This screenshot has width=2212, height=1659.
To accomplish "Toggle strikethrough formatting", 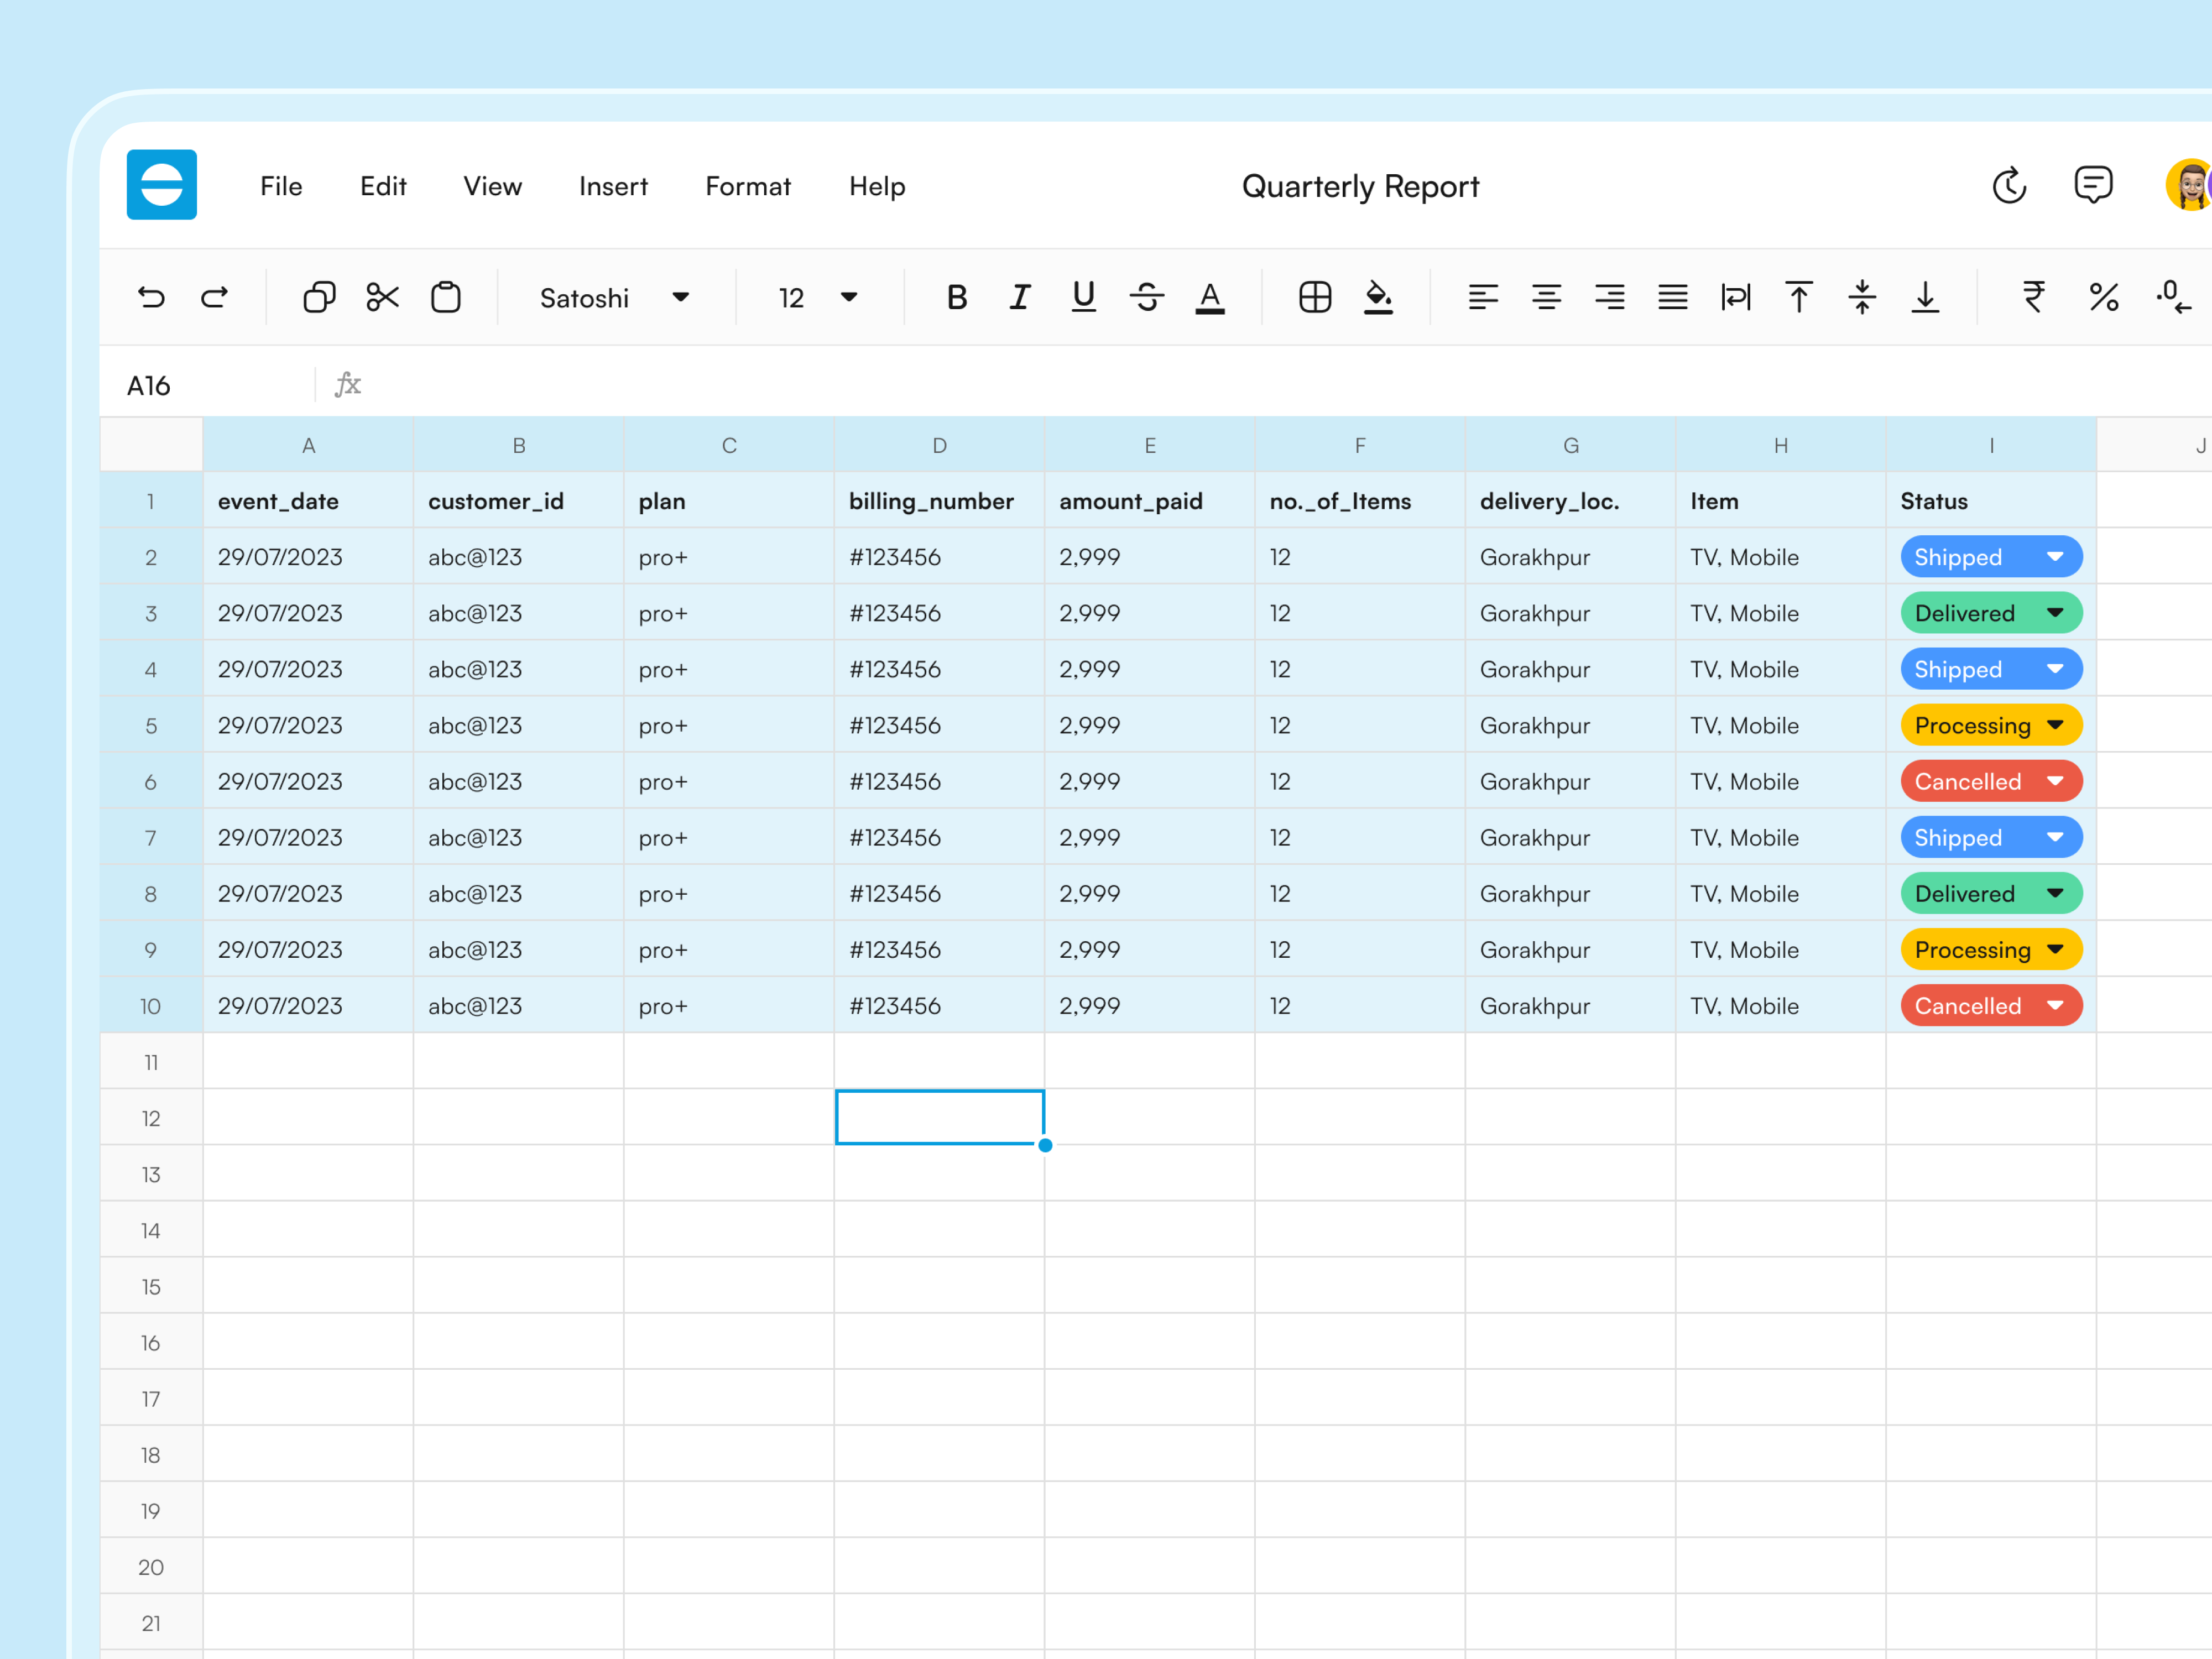I will [1147, 296].
